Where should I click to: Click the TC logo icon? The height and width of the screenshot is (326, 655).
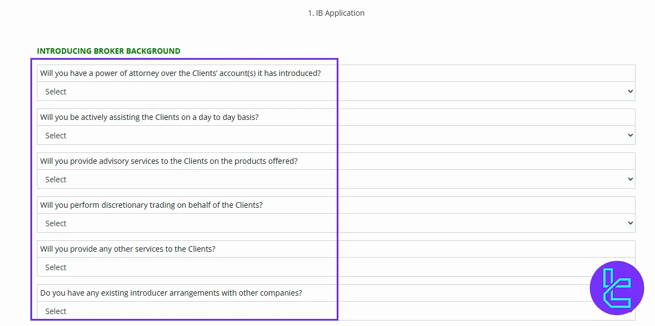616,288
